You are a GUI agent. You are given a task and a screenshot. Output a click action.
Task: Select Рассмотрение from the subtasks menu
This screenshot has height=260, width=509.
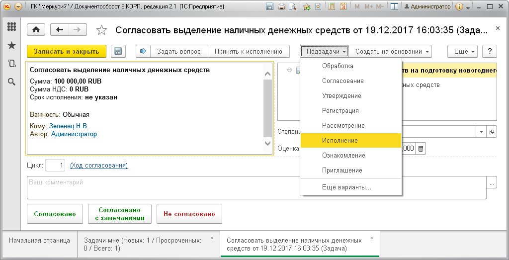[x=351, y=126]
